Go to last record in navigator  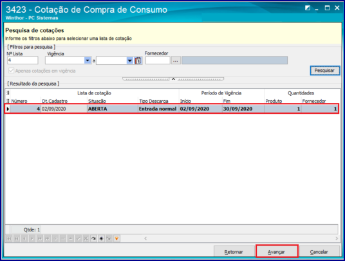[48, 239]
